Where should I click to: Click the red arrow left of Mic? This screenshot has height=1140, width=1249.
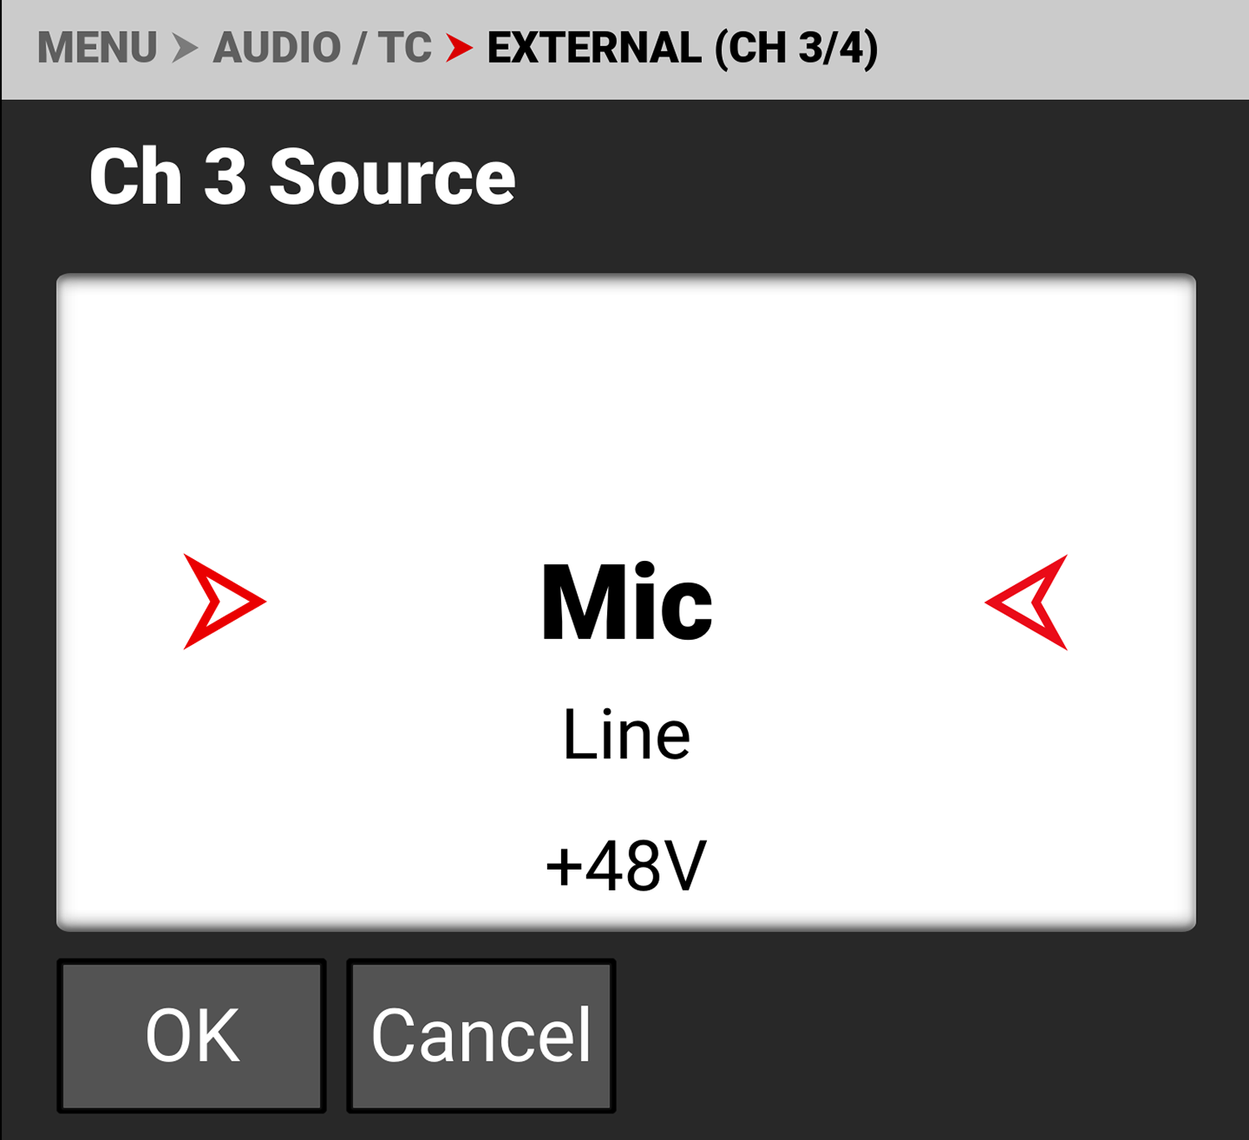222,602
